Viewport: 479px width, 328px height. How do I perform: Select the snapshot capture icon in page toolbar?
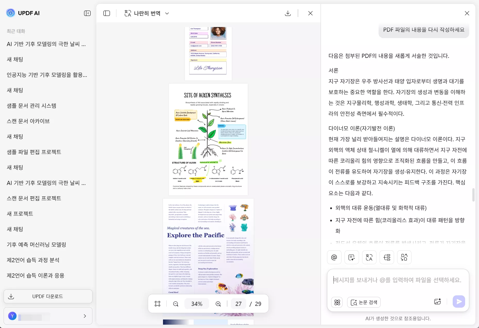[x=157, y=304]
